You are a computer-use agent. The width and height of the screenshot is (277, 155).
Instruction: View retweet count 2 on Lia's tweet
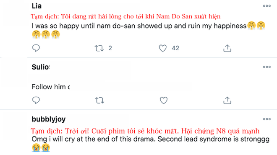110,48
